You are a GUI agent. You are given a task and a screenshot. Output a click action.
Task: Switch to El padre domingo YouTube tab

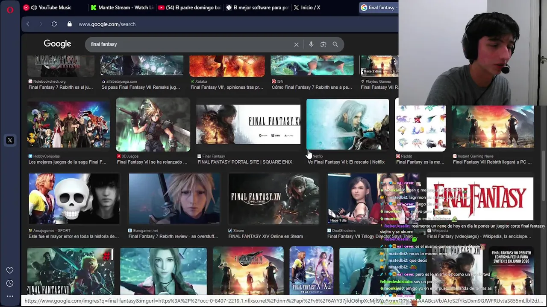190,7
